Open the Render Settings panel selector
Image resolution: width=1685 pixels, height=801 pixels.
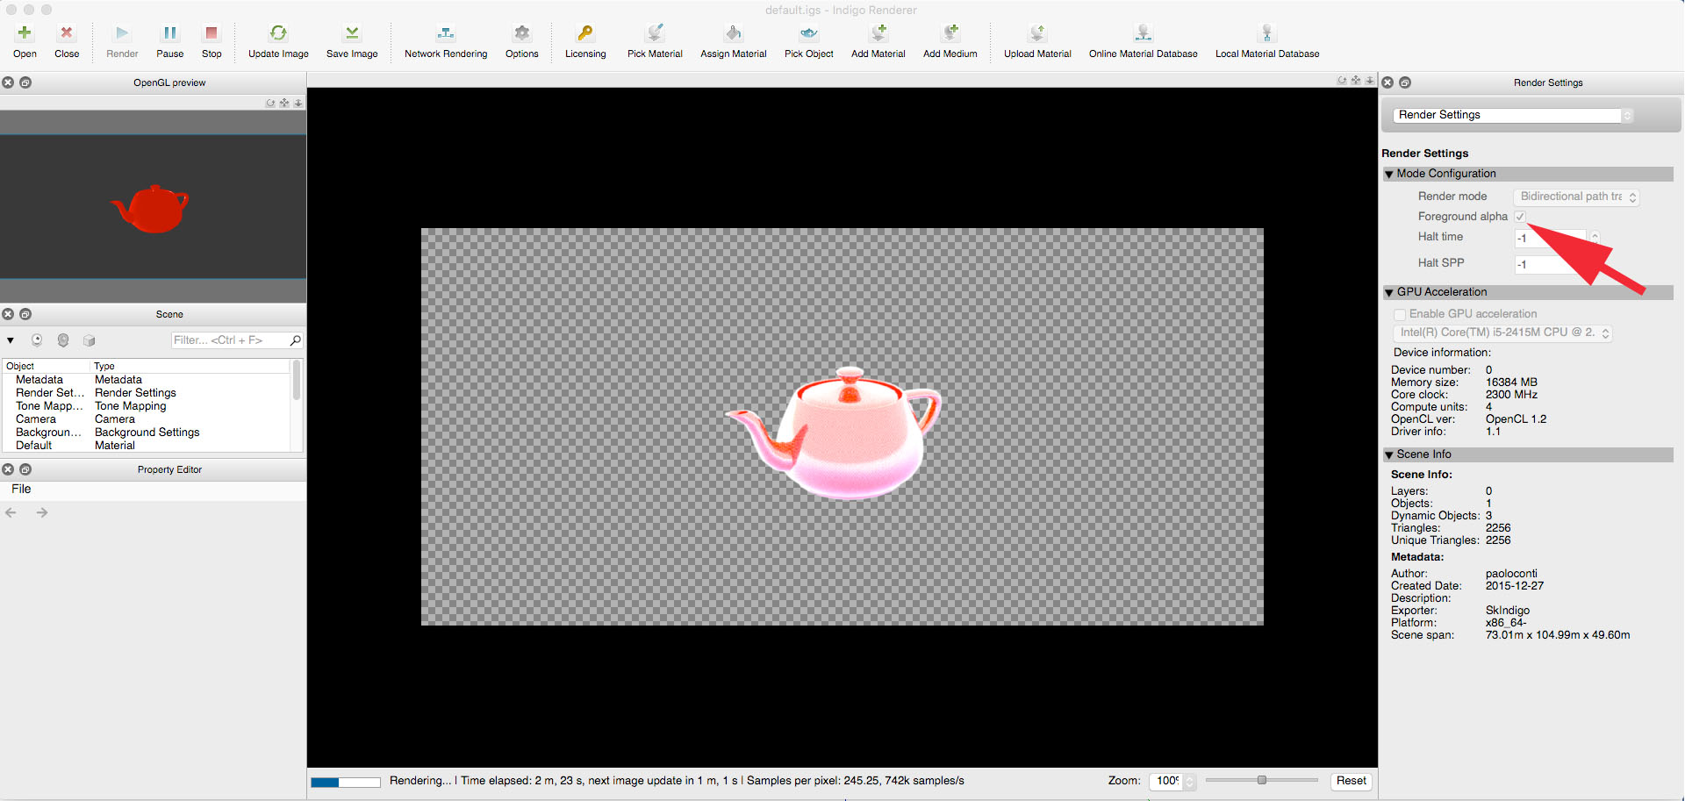[1513, 115]
